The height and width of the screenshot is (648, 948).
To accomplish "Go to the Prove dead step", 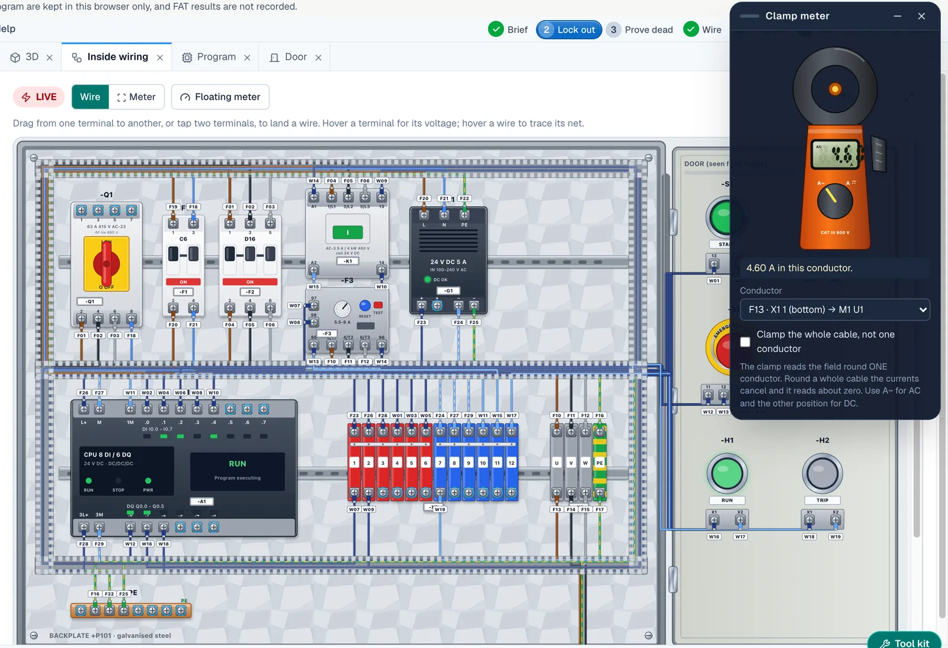I will pos(640,30).
